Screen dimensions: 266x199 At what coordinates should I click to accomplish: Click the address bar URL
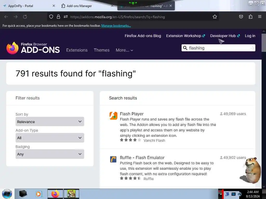118,17
